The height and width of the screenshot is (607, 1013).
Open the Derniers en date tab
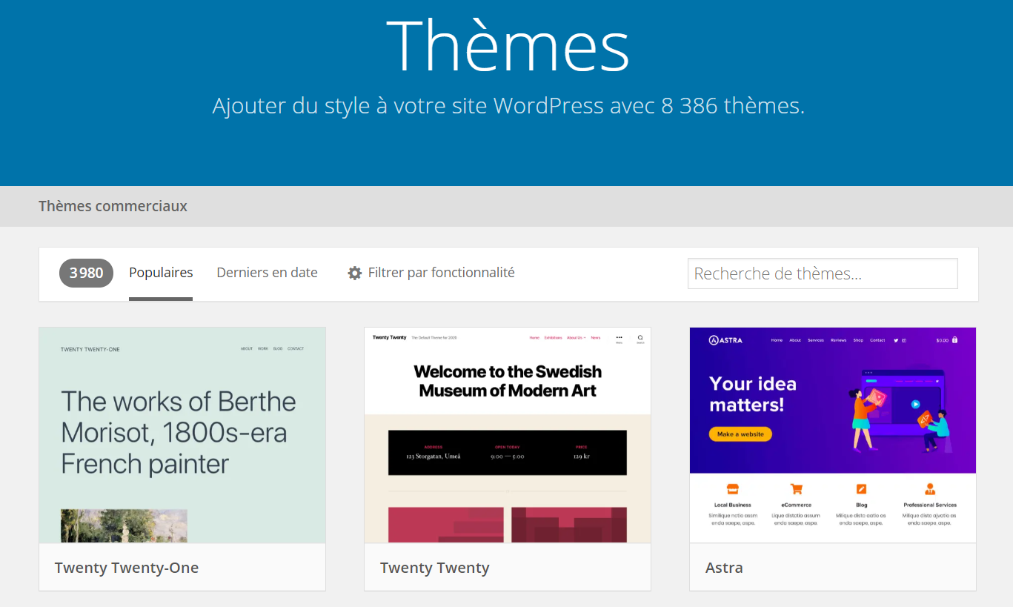[x=267, y=273]
